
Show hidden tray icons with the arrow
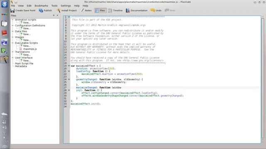4,137
